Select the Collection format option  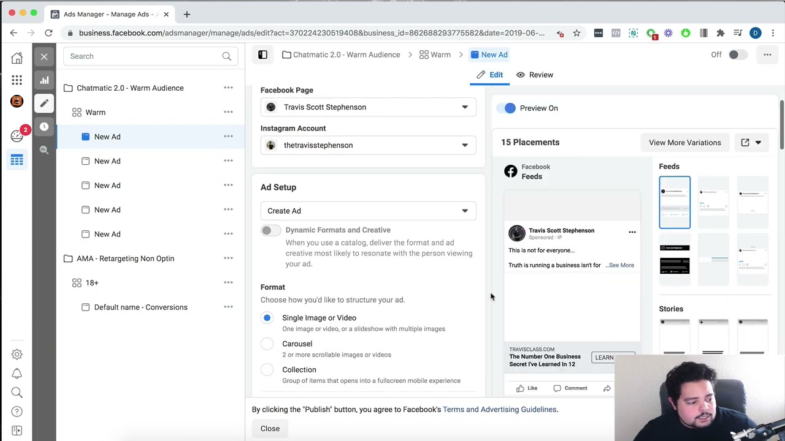(x=267, y=370)
